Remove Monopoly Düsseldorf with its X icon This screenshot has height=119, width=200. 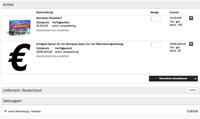click(x=191, y=18)
